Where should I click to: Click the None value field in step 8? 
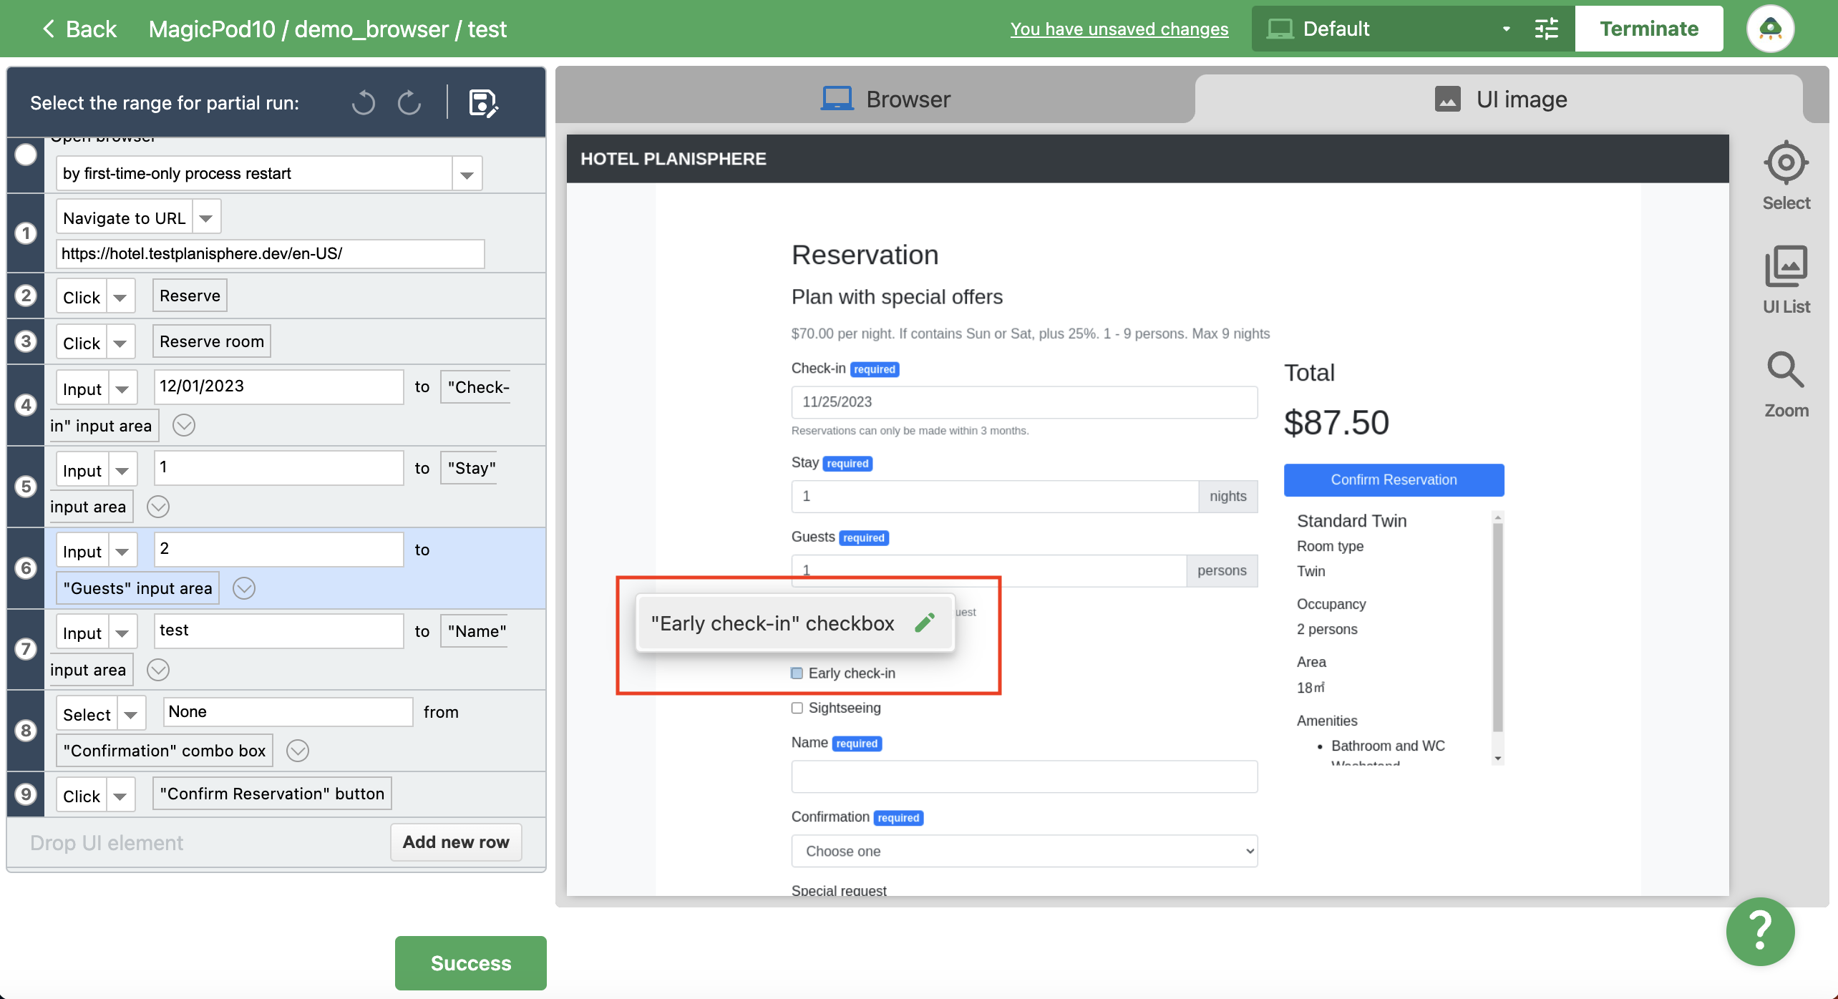click(x=288, y=712)
